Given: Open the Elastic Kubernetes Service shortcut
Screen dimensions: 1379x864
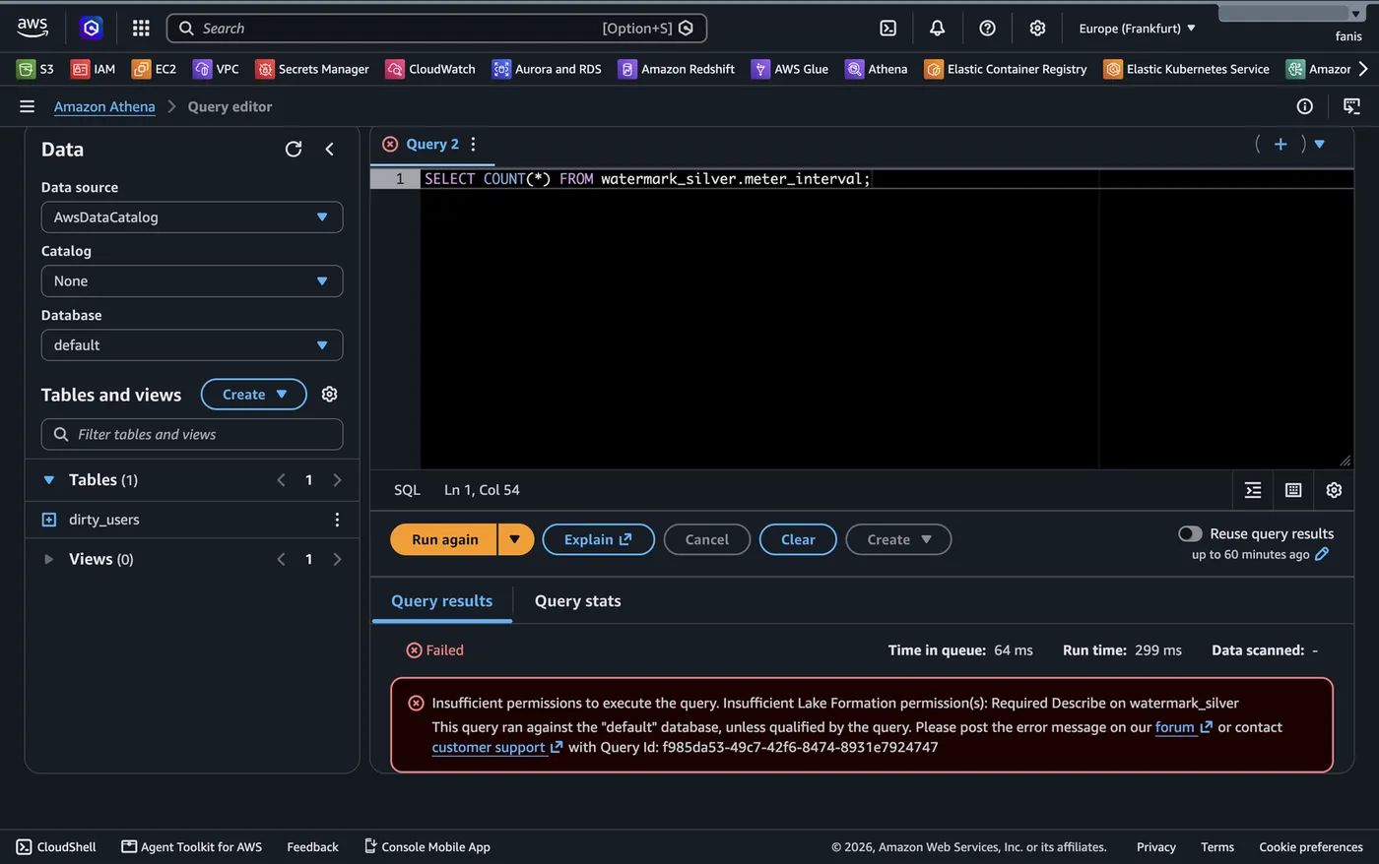Looking at the screenshot, I should click(1187, 69).
